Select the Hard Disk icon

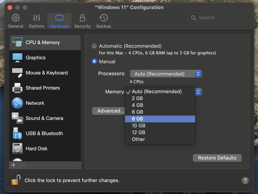pyautogui.click(x=17, y=148)
